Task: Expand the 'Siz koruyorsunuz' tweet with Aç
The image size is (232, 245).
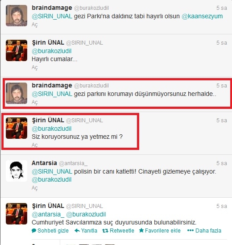Action: [x=34, y=145]
